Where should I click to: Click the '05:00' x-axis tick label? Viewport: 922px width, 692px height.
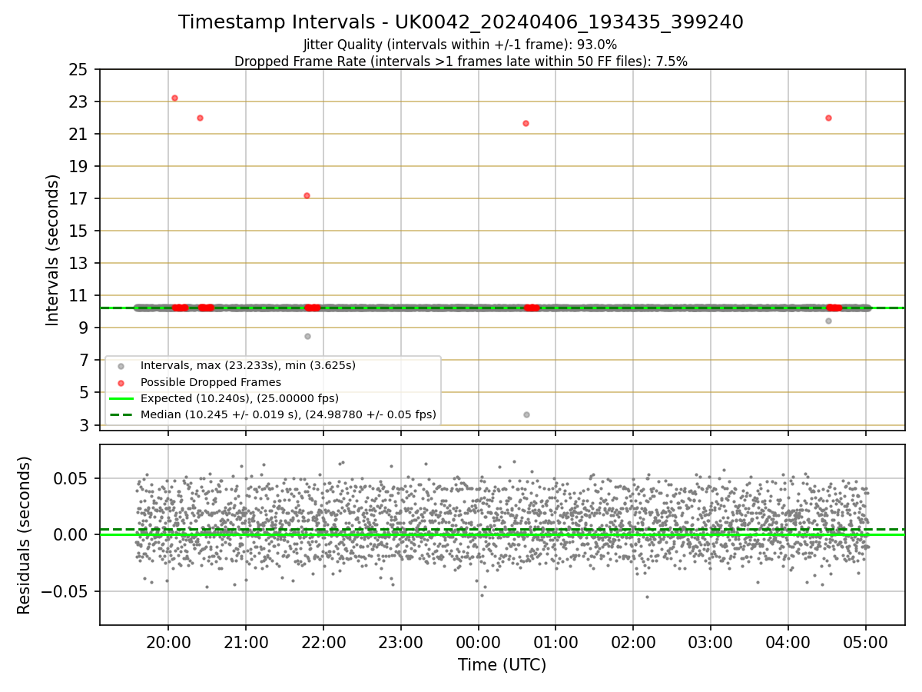tap(867, 641)
